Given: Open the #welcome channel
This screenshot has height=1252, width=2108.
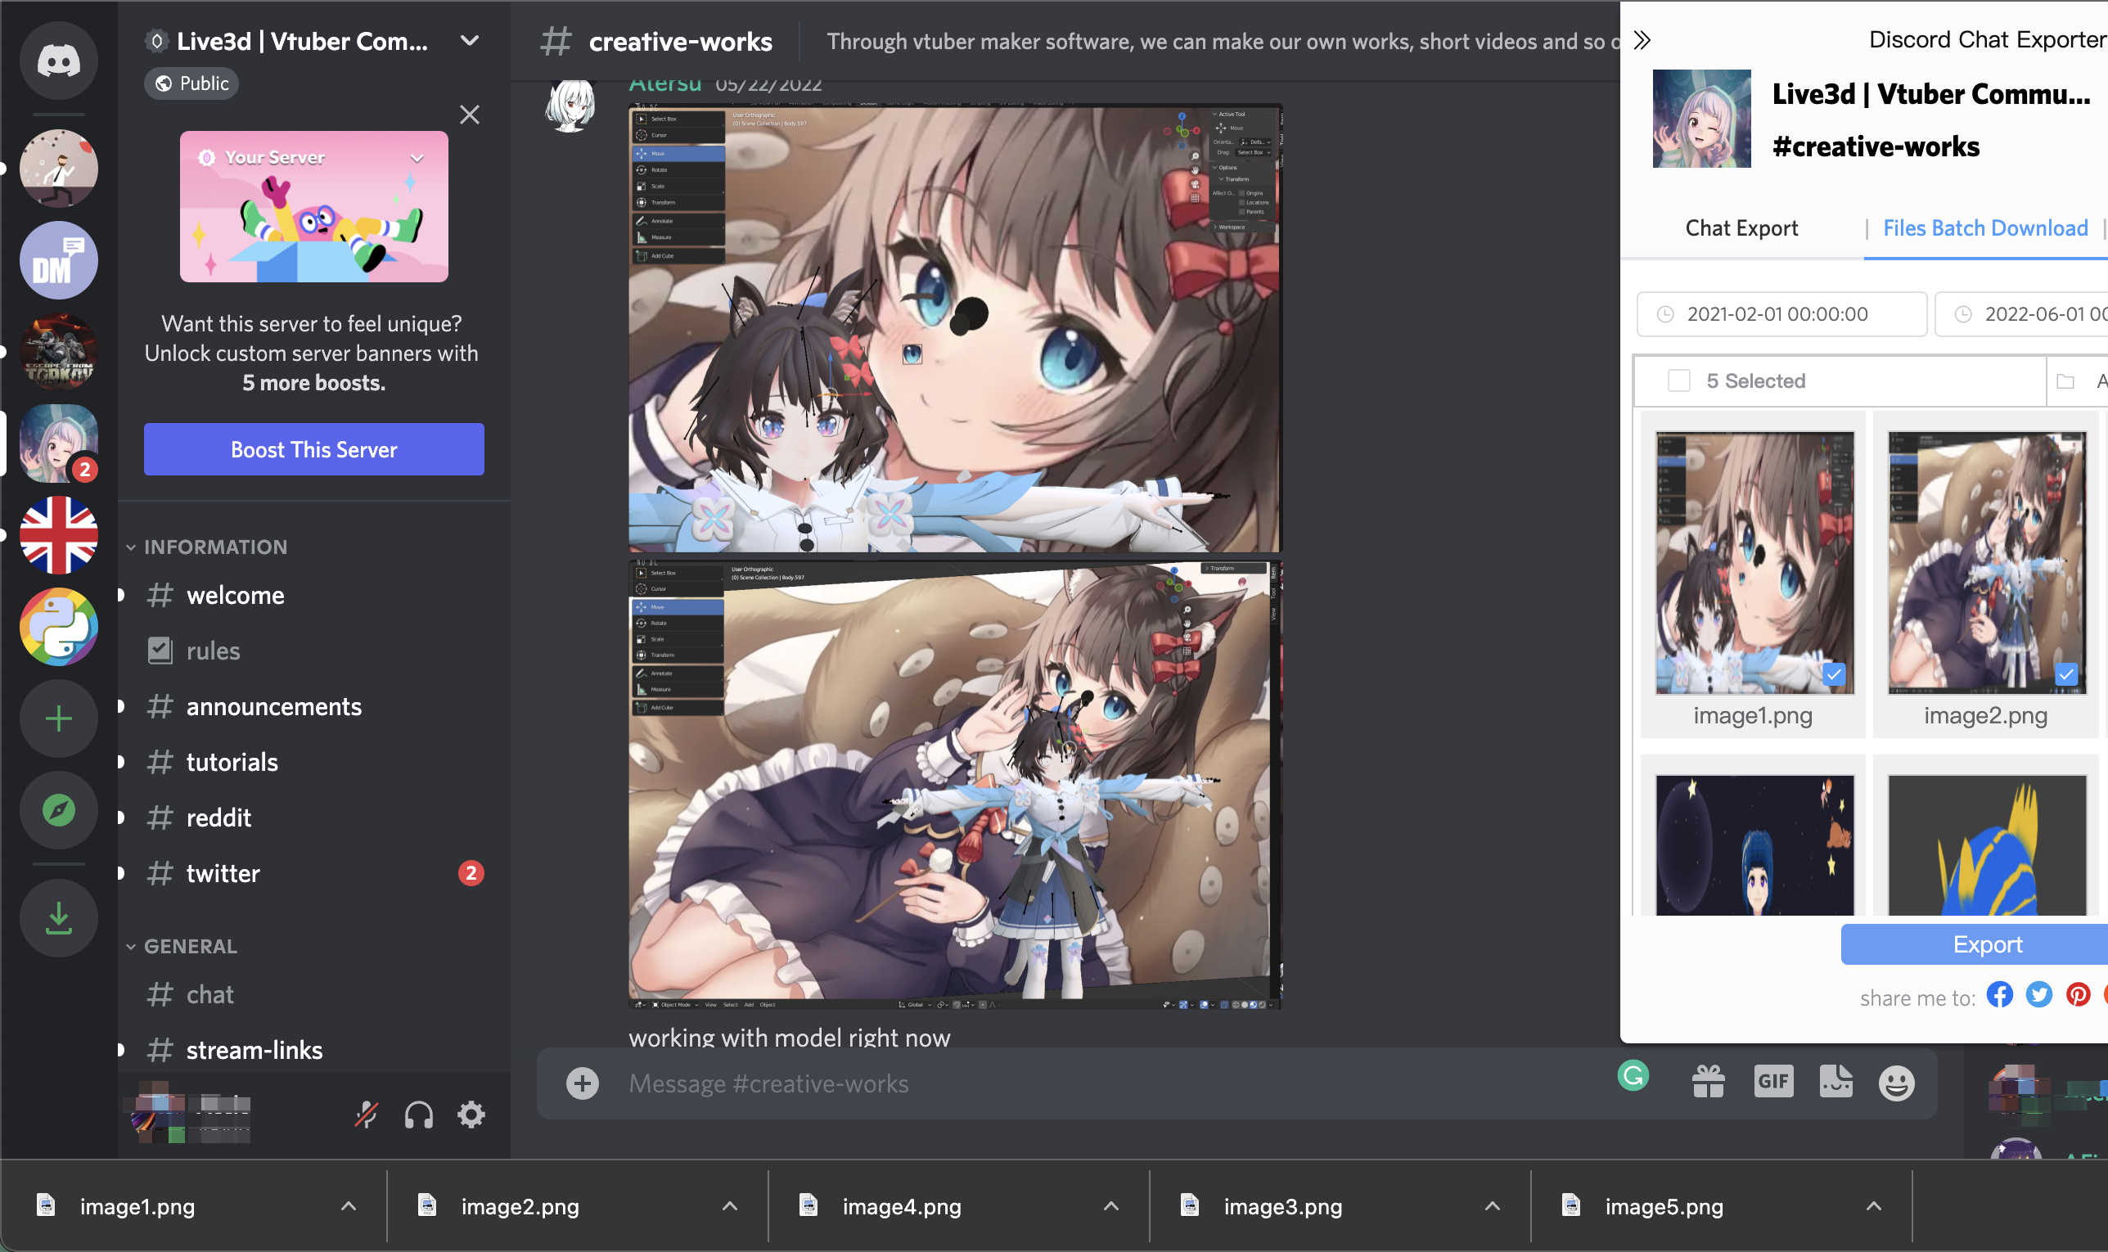Looking at the screenshot, I should [x=234, y=595].
